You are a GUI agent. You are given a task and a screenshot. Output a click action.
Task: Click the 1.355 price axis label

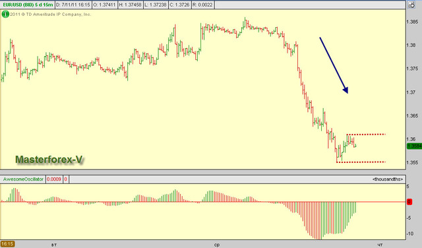413,162
